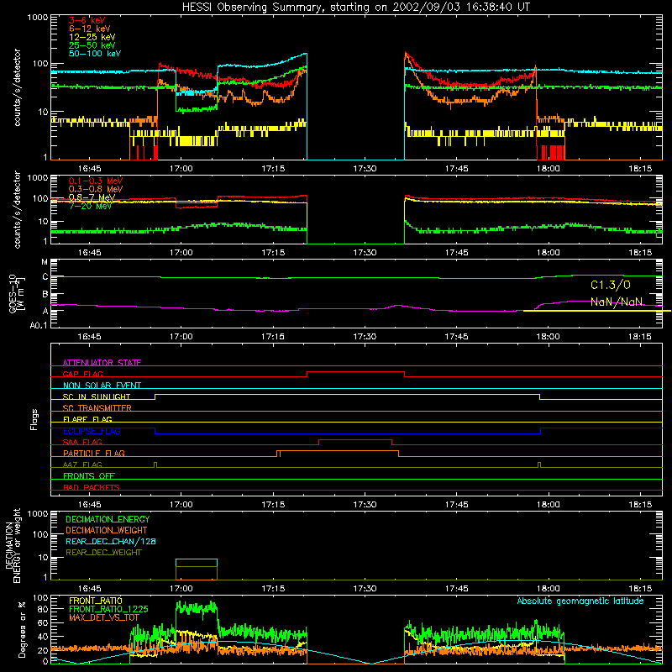Screen dimensions: 672x672
Task: Select the A47_FLAG label
Action: tap(82, 465)
